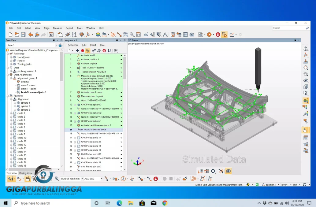316x207 pixels.
Task: Open the layer 1 status bar dropdown
Action: 291,185
